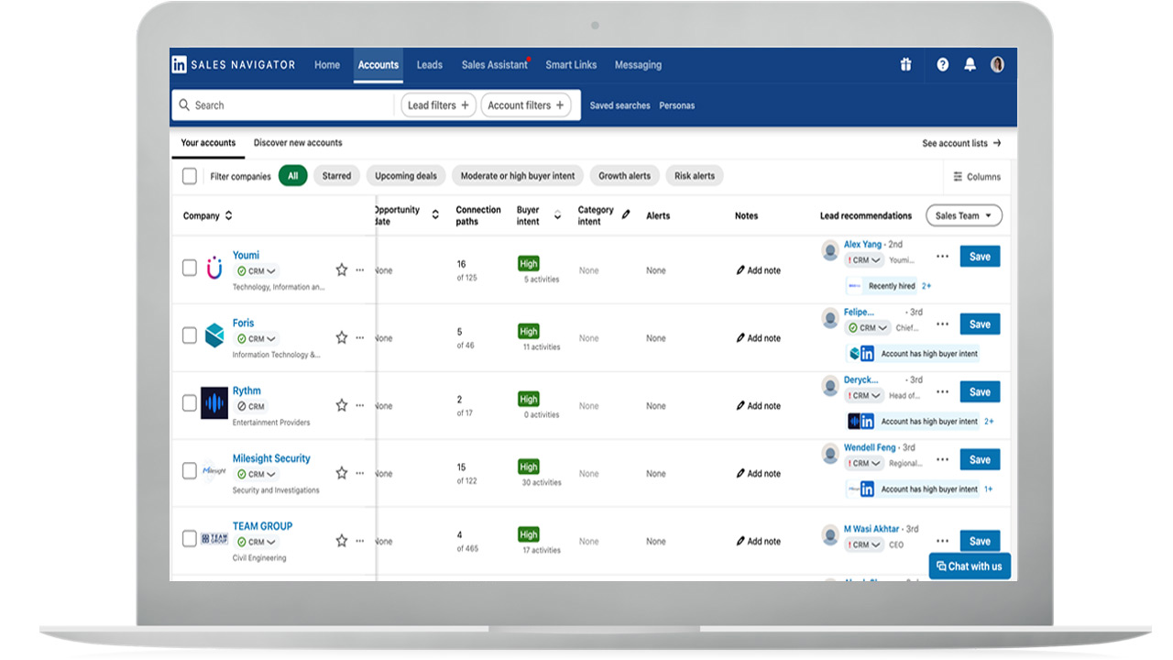Open more options for lead Alex Yang
The image size is (1173, 660).
tap(942, 257)
